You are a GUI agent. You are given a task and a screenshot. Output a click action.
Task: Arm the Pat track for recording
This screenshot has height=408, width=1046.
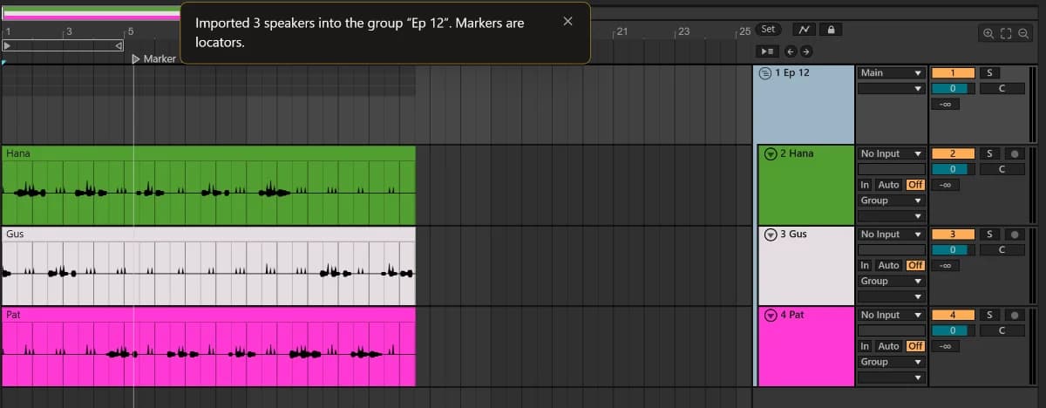tap(1014, 315)
